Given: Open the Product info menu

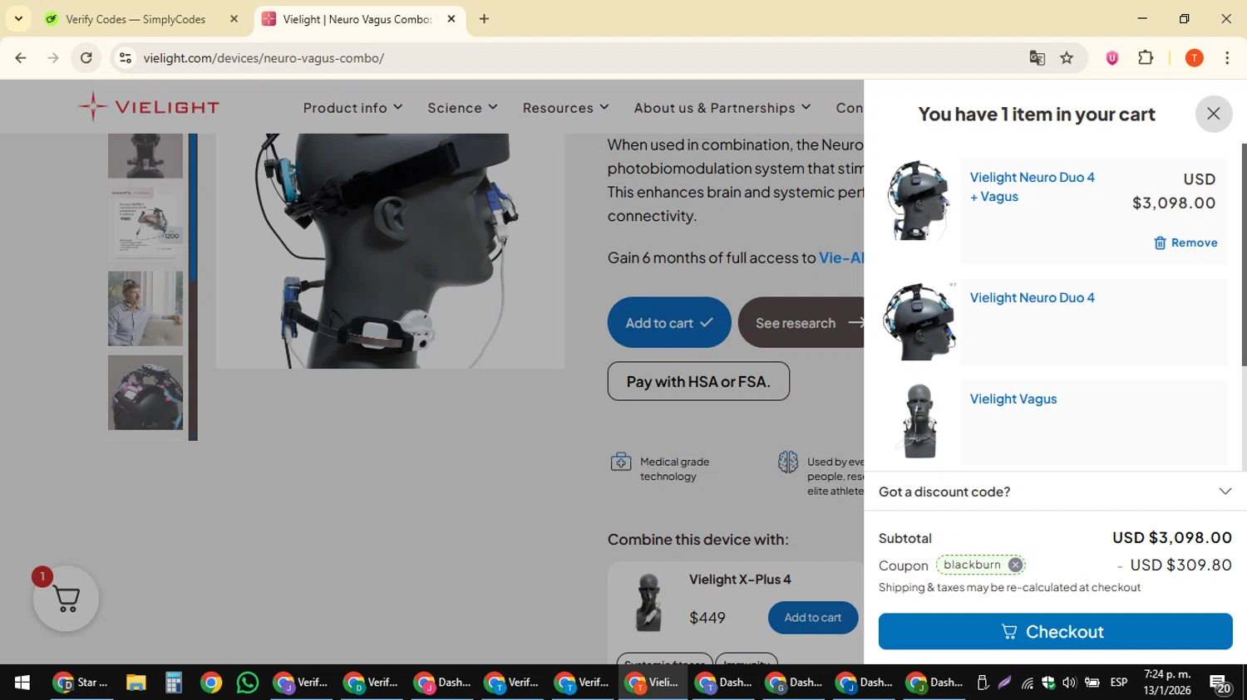Looking at the screenshot, I should [352, 108].
